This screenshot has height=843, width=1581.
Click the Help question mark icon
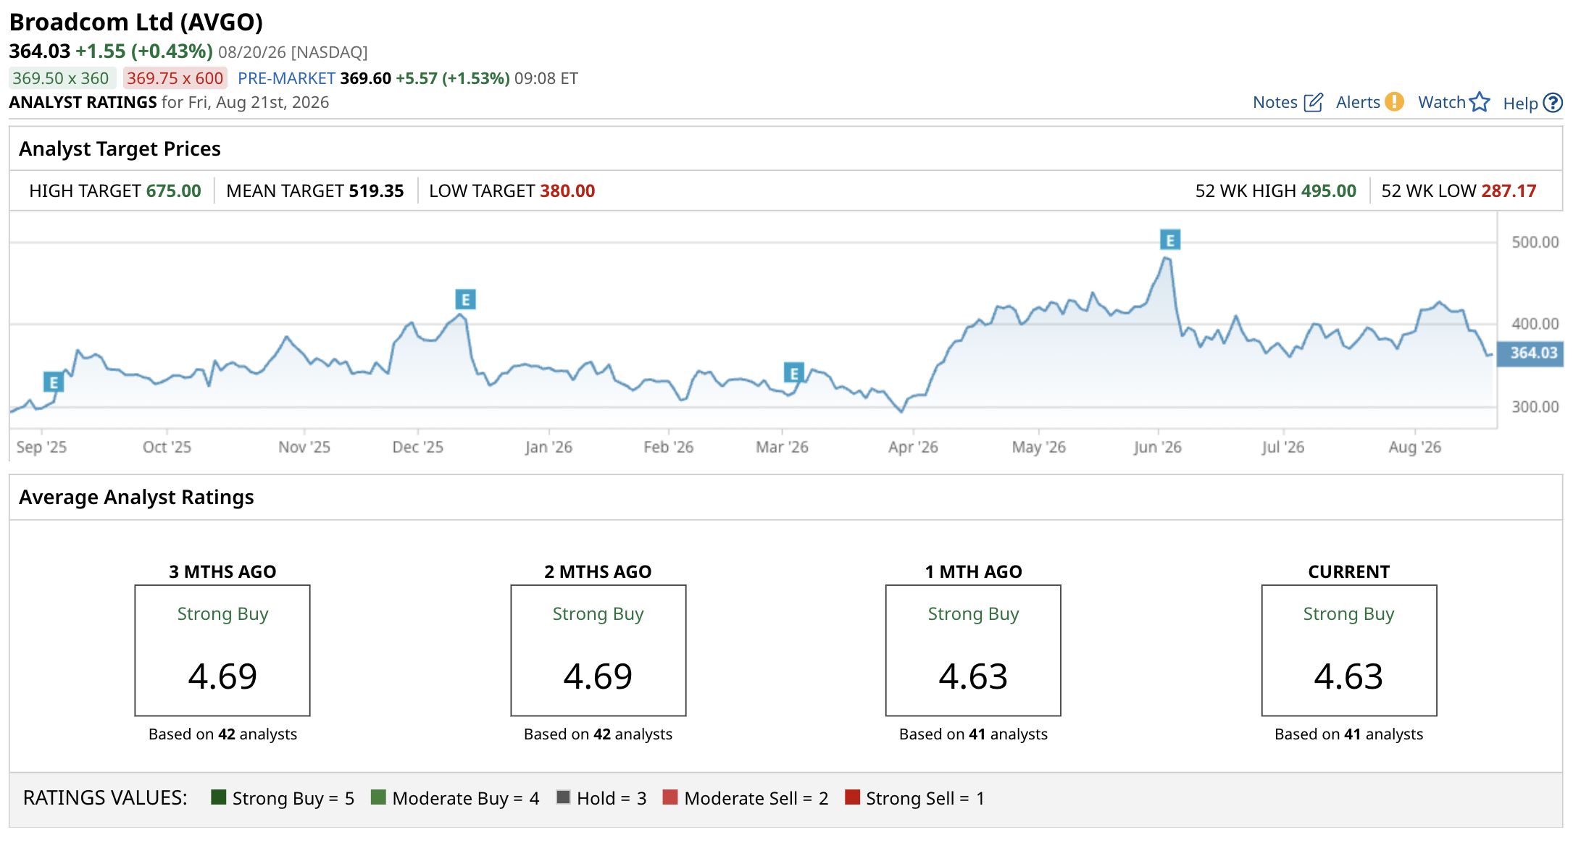1553,103
